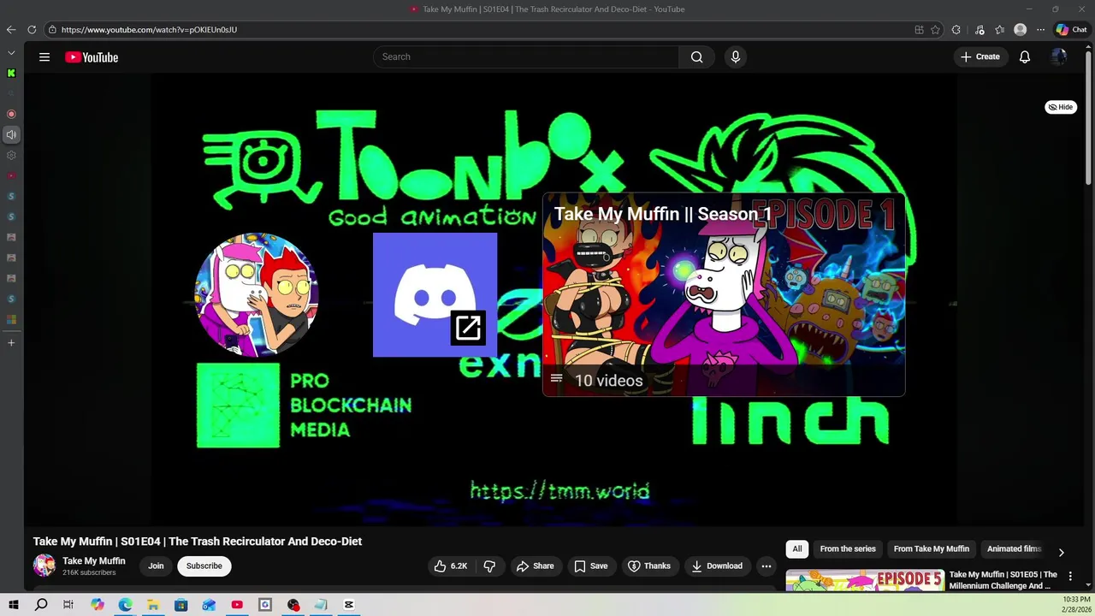Select the From the series chip

coord(848,549)
